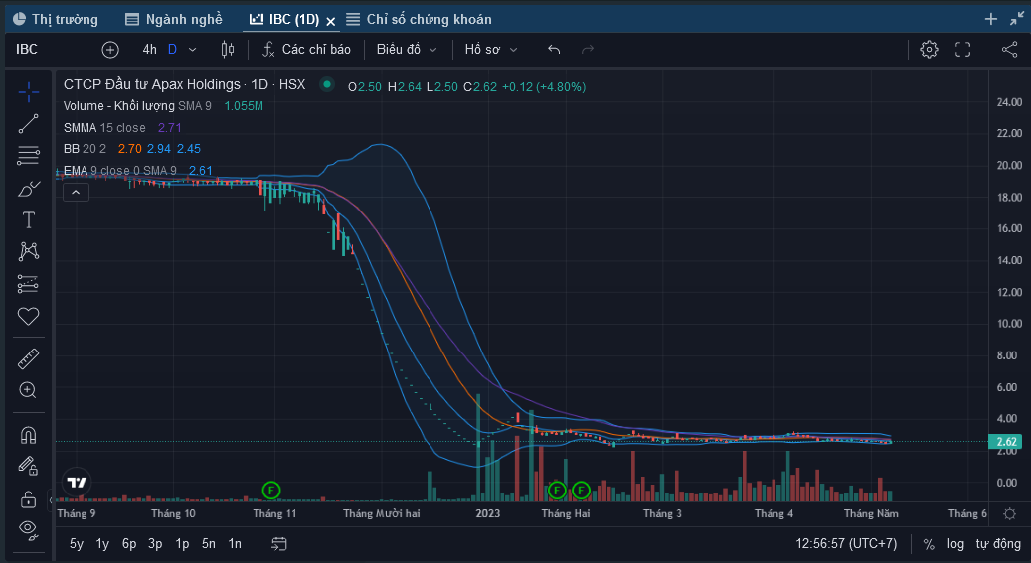Screen dimensions: 1031x563
Task: Toggle percentage scale
Action: click(x=929, y=544)
